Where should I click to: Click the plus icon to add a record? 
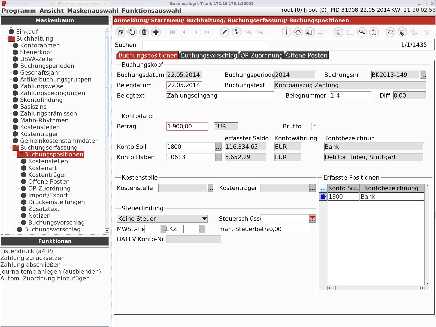(x=156, y=32)
